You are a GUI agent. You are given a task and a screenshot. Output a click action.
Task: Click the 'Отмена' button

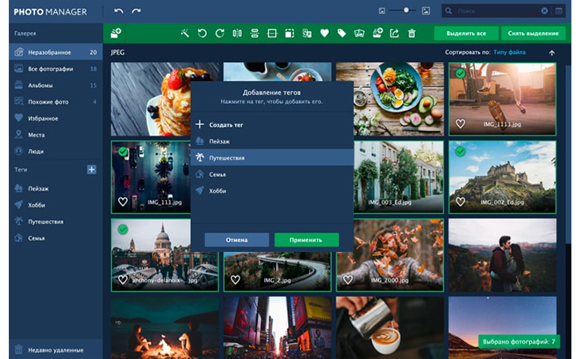[236, 239]
